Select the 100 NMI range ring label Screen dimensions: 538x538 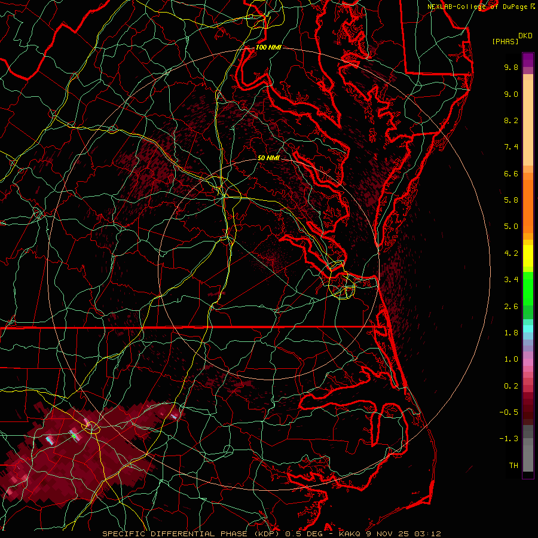(268, 47)
